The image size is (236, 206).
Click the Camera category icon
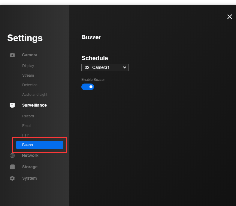12,55
